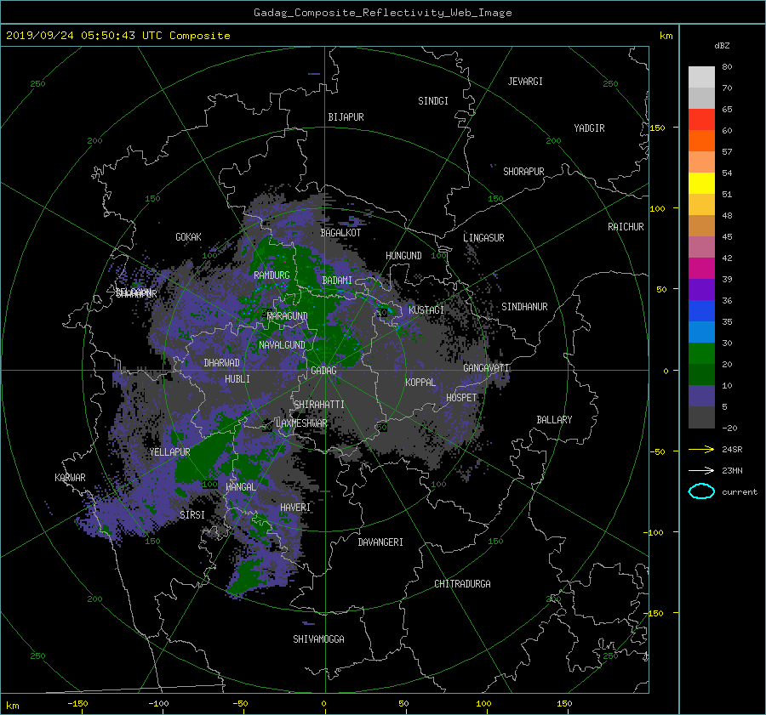Screen dimensions: 766x715
Task: Click the SINDGI city label
Action: coord(433,101)
